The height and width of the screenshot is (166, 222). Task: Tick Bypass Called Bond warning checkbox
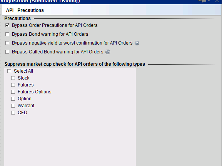click(7, 52)
